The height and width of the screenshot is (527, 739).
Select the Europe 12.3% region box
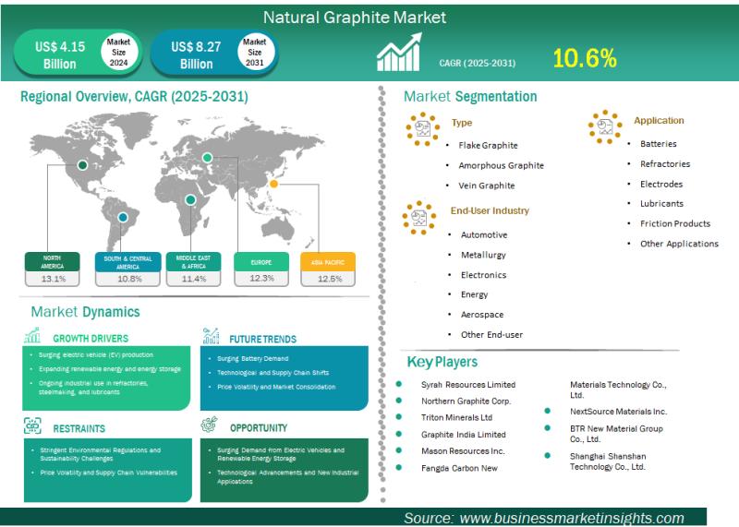coord(261,270)
